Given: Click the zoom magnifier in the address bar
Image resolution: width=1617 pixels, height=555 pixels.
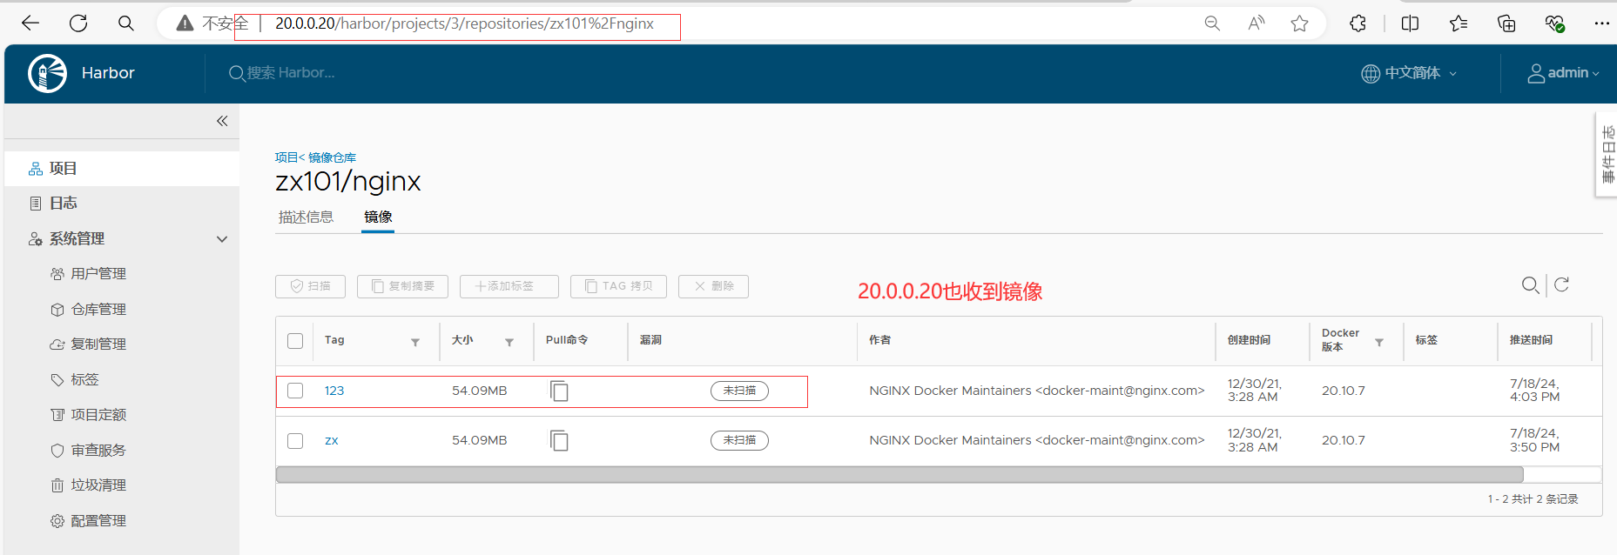Looking at the screenshot, I should coord(1212,23).
